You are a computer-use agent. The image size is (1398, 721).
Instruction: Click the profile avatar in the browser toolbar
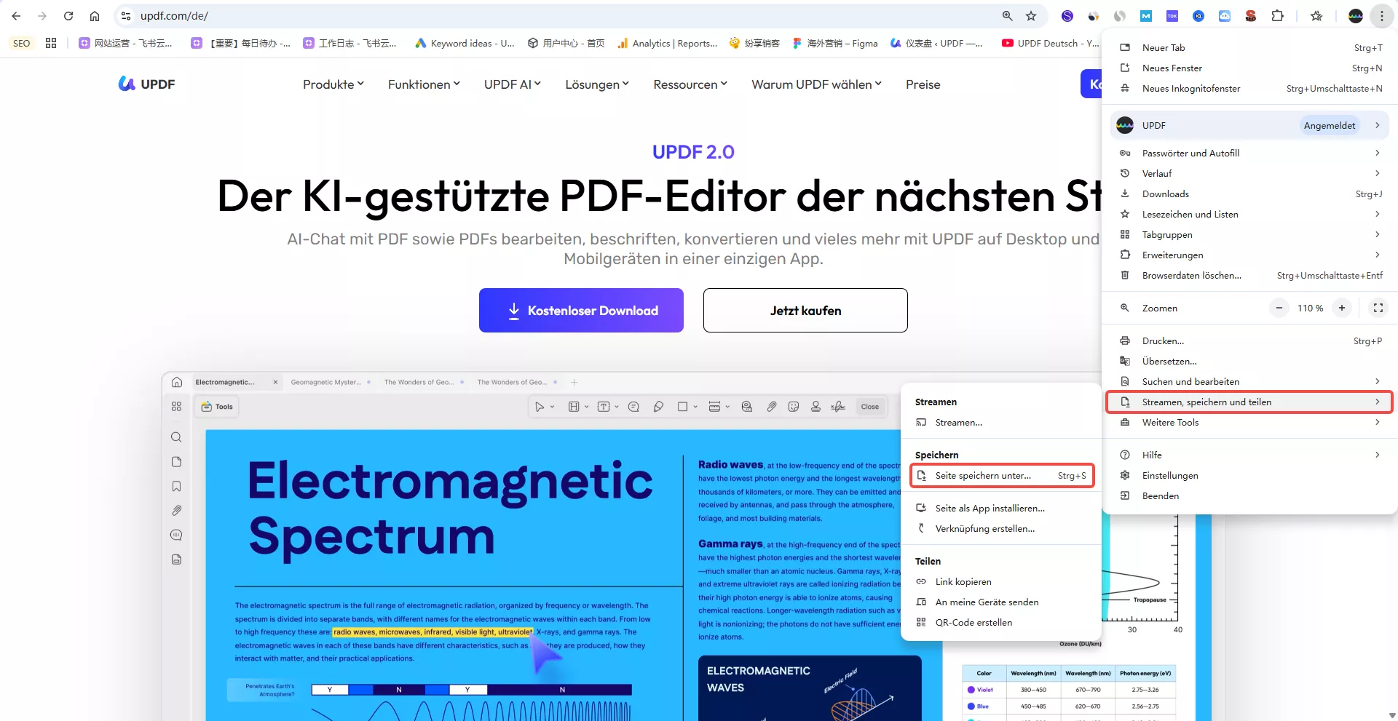click(x=1356, y=16)
